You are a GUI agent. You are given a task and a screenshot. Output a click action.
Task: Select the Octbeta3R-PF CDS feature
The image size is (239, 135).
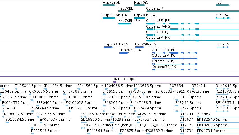175,53
